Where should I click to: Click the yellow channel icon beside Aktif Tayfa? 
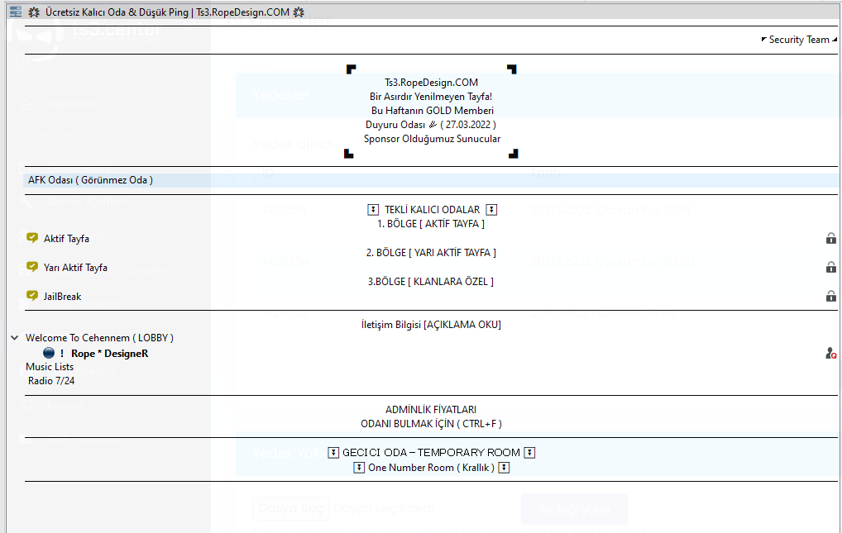pyautogui.click(x=32, y=238)
